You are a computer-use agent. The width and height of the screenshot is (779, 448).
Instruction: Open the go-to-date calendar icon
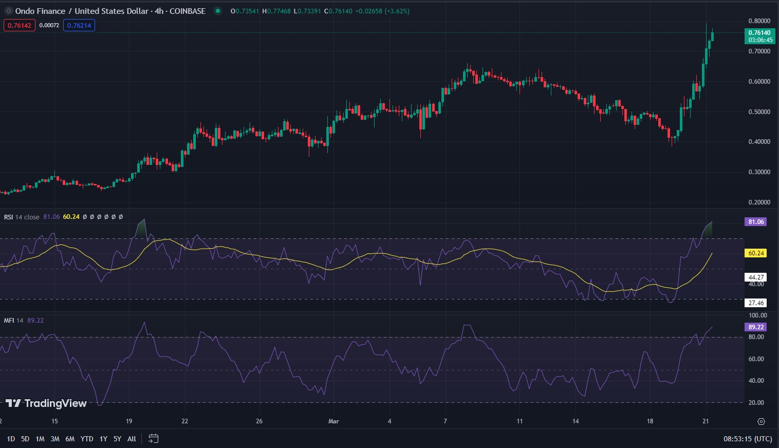coord(153,439)
